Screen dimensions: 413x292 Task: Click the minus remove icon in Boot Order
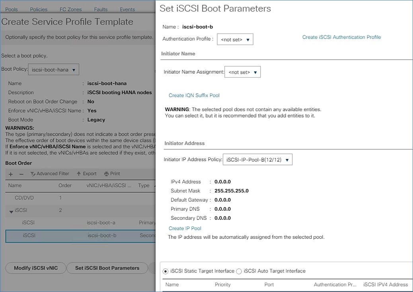21,174
